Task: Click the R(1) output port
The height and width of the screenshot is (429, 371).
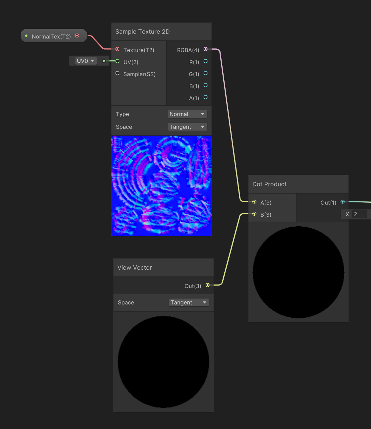Action: 205,61
